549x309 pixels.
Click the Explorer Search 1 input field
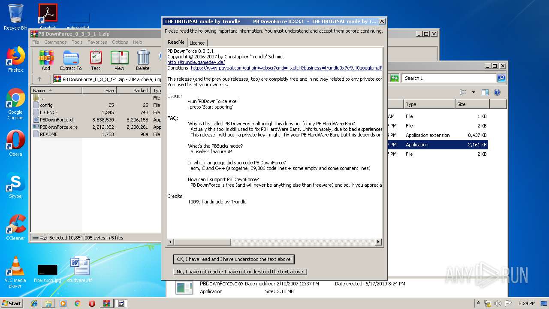click(449, 78)
